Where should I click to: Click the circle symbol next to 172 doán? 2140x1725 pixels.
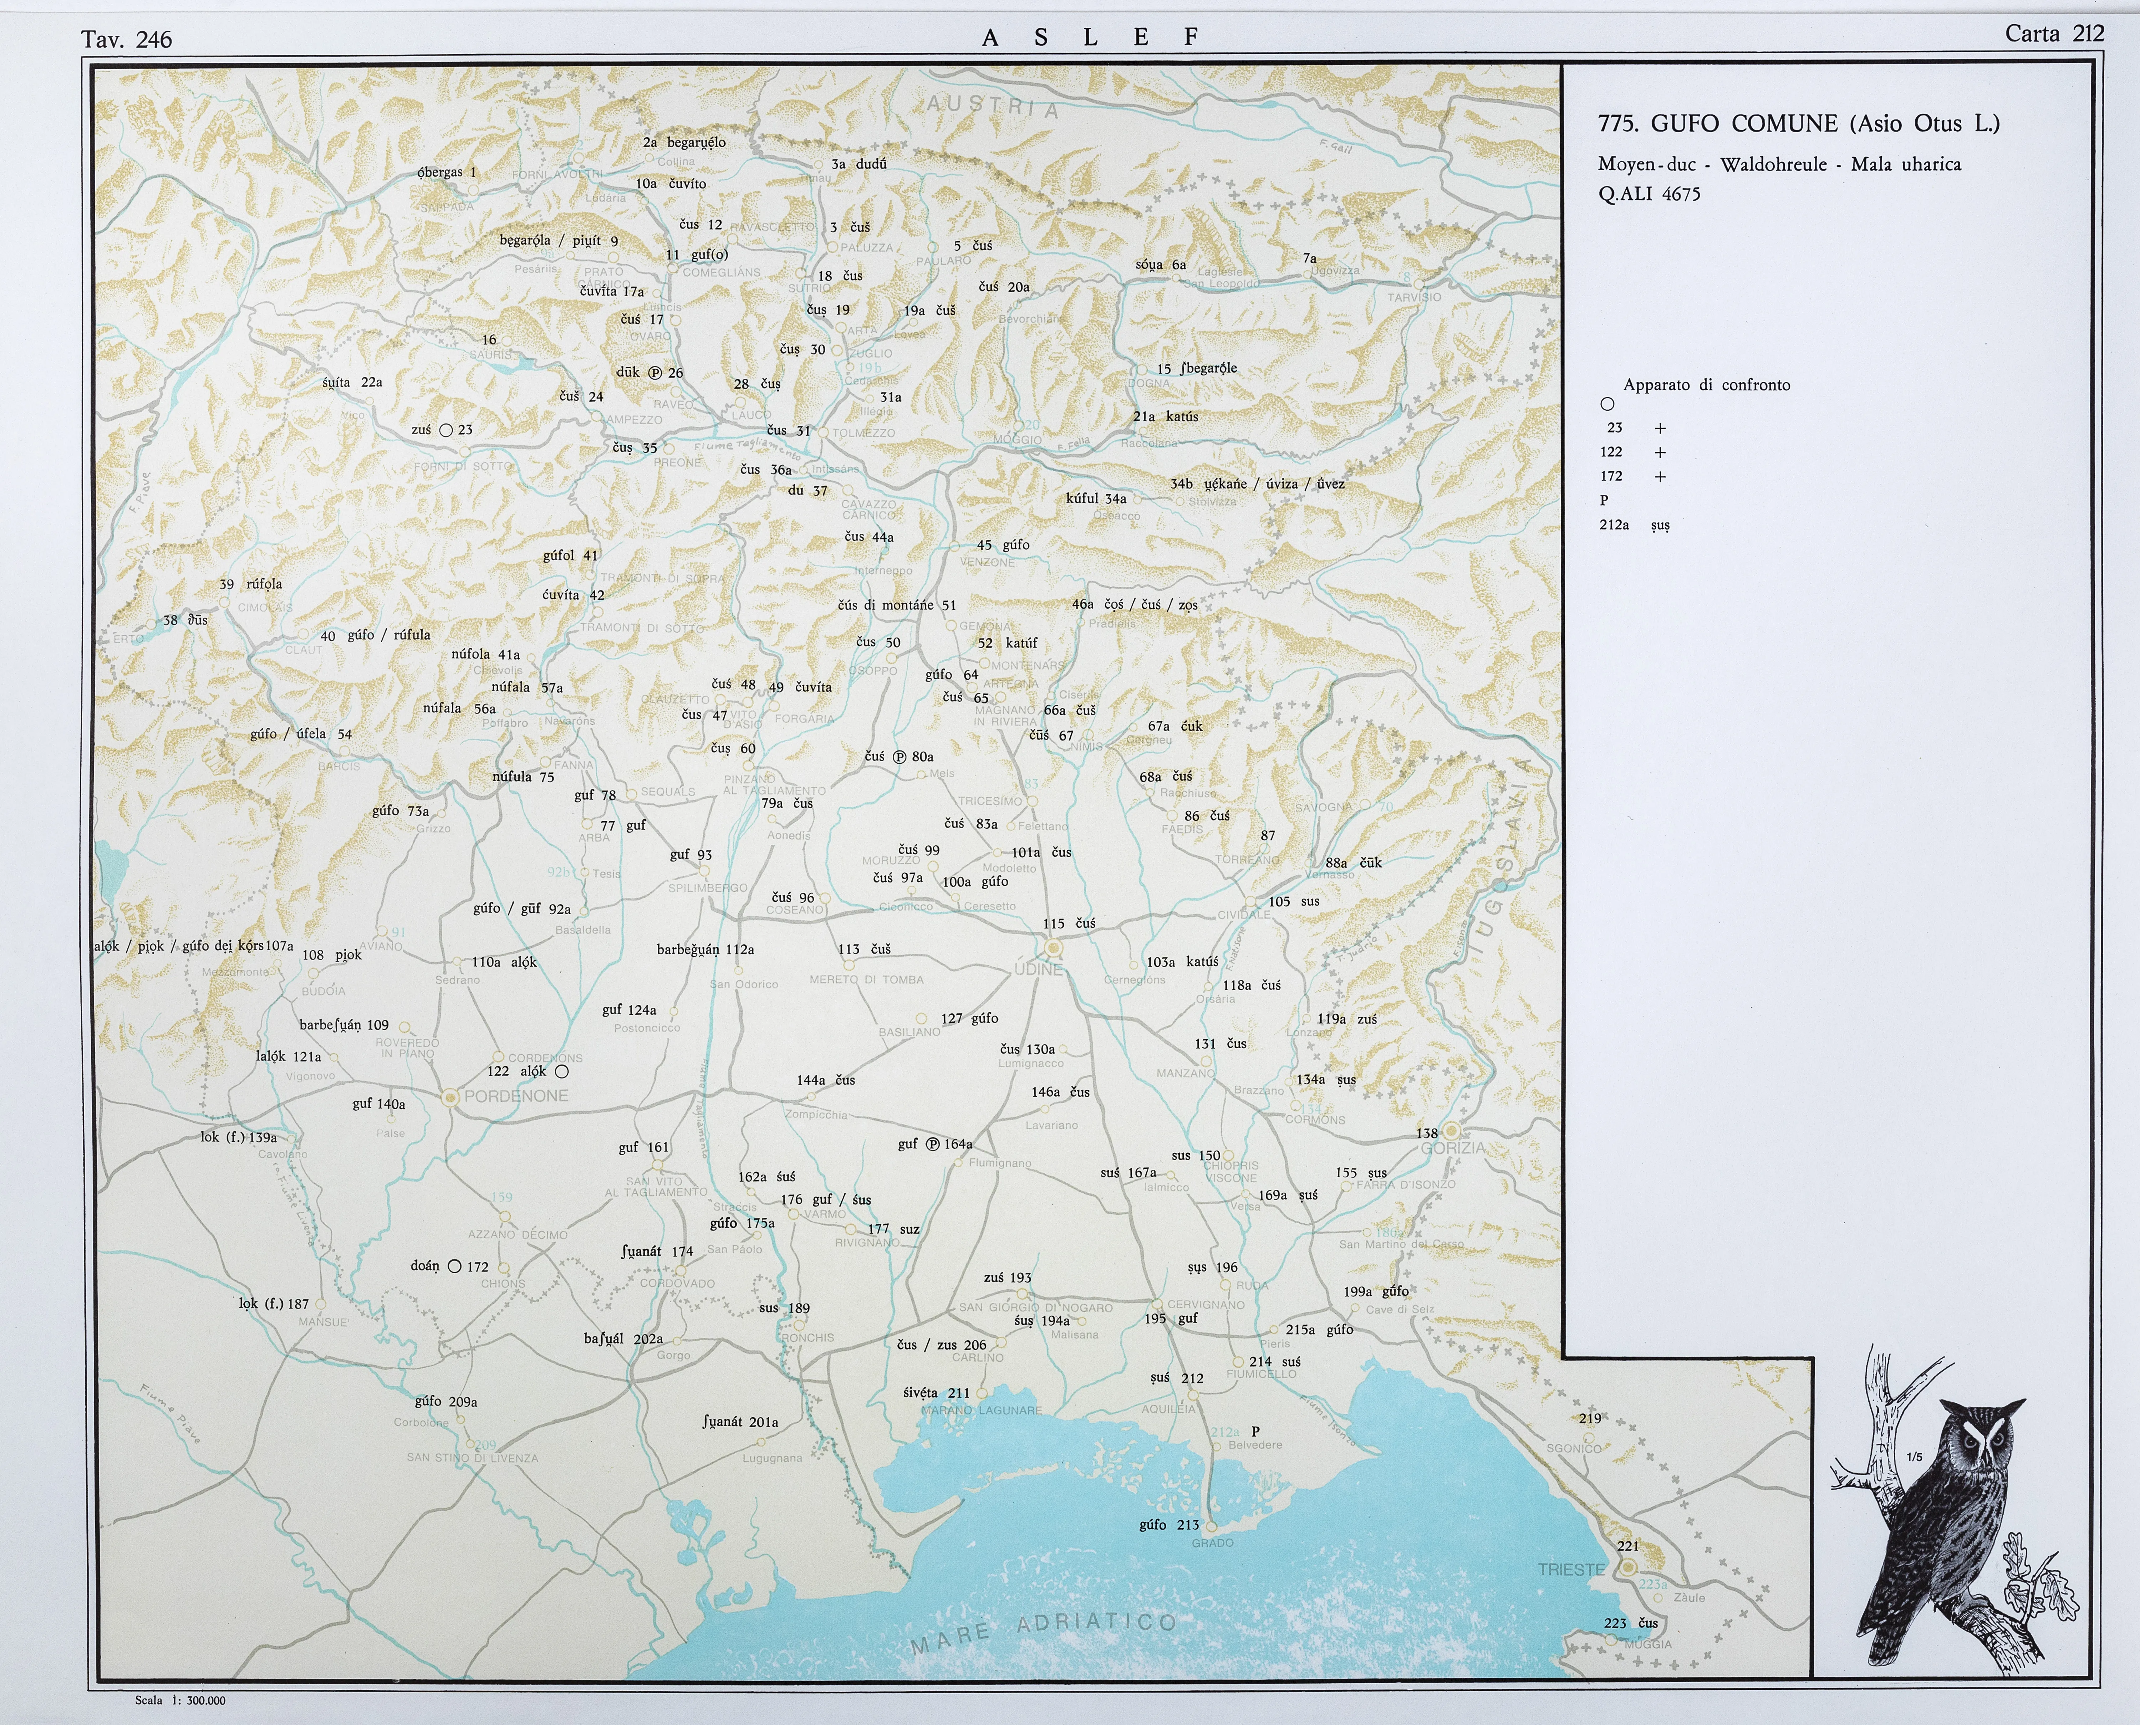click(x=454, y=1266)
